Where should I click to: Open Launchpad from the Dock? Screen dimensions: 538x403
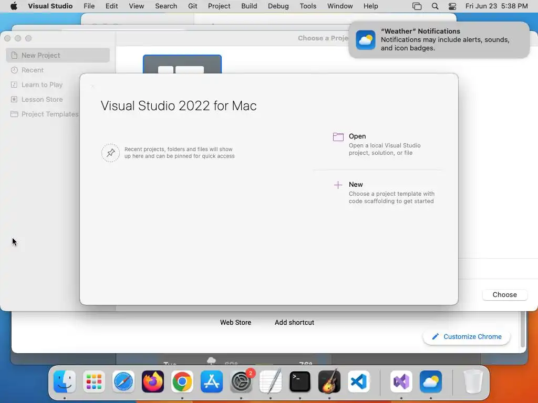(x=94, y=381)
